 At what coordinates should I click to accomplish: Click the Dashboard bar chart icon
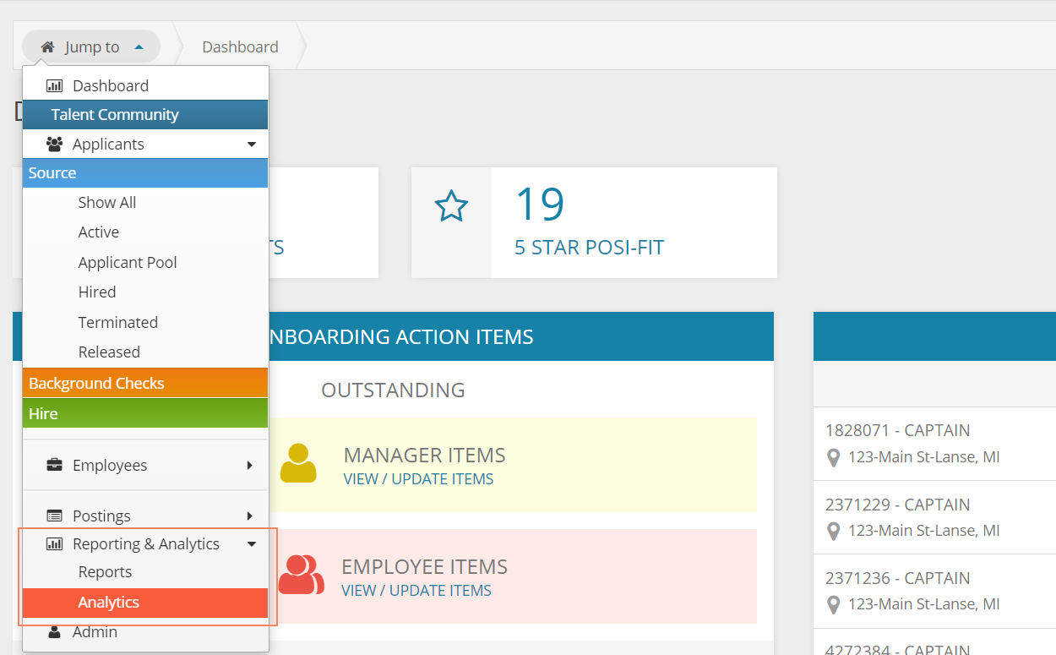54,86
